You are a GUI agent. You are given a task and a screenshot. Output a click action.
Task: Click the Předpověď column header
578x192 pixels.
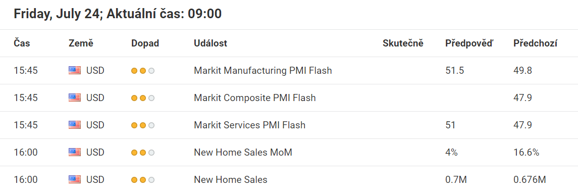click(x=469, y=43)
